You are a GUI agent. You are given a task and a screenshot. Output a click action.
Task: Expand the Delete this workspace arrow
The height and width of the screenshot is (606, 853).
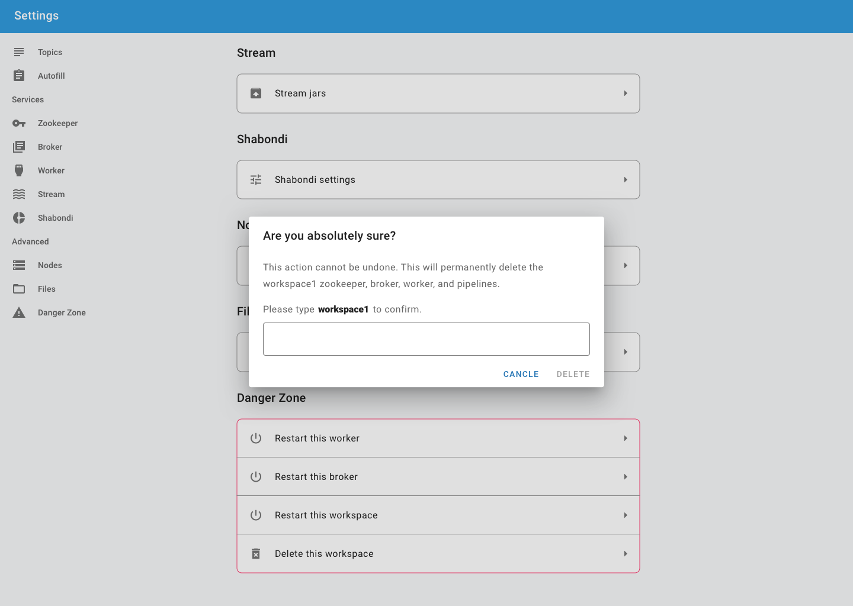(x=626, y=554)
